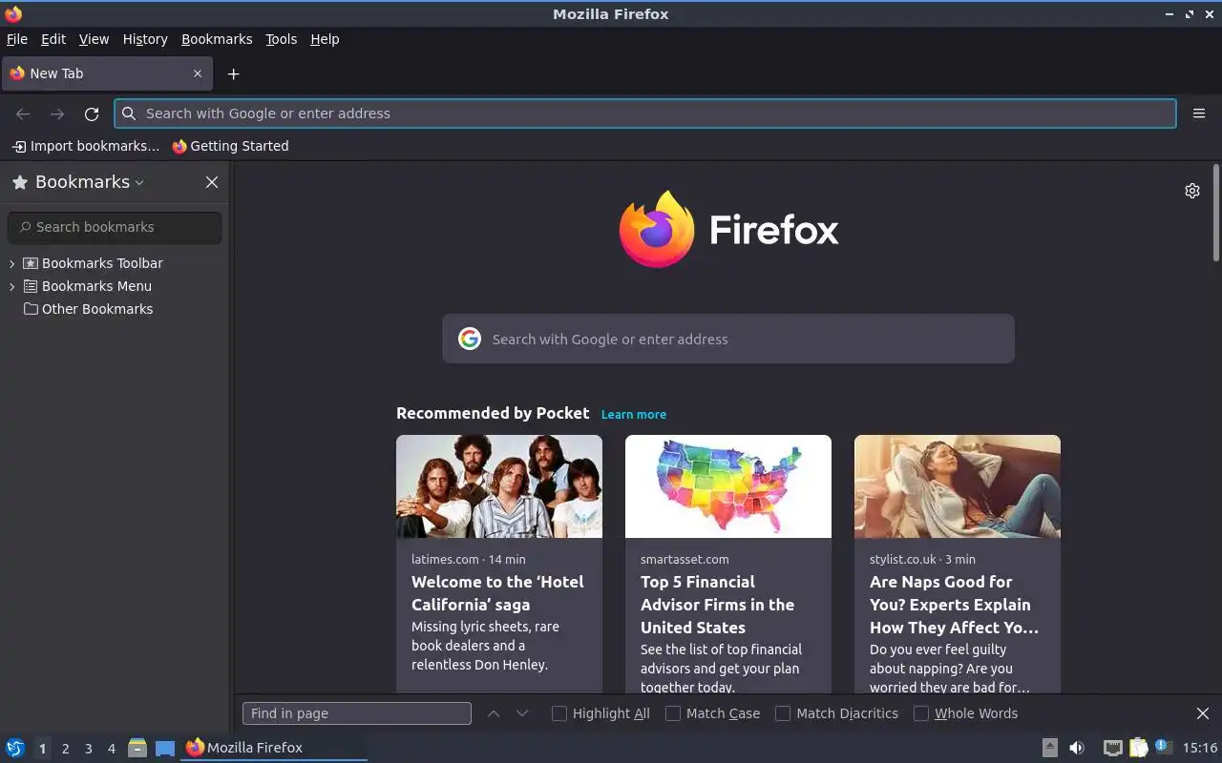
Task: Click Google logo in page search box
Action: click(x=470, y=339)
